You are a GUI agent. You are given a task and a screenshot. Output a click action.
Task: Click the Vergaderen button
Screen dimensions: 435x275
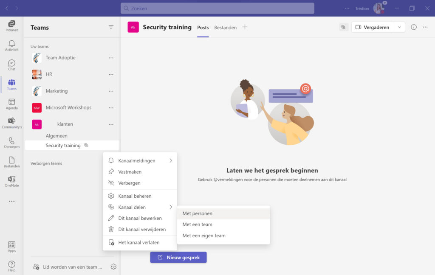(x=373, y=27)
